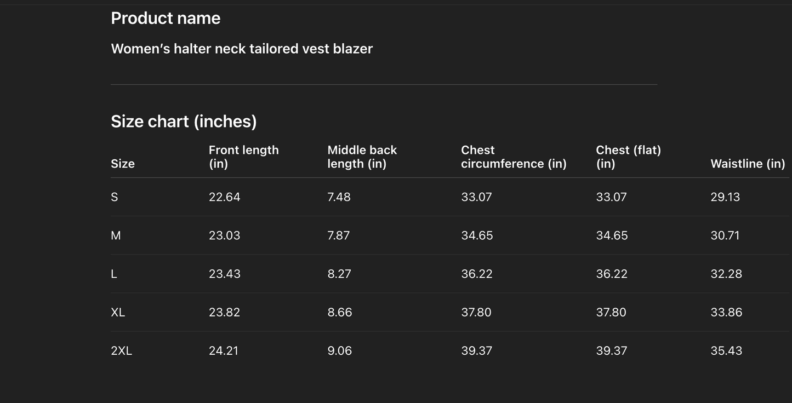Click front length value 22.64
Image resolution: width=792 pixels, height=403 pixels.
click(224, 197)
